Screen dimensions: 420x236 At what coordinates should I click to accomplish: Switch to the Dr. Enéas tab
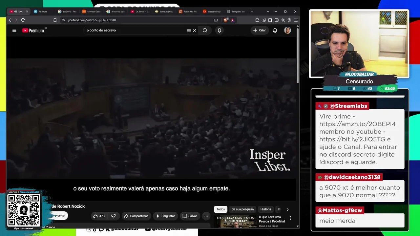pos(140,11)
